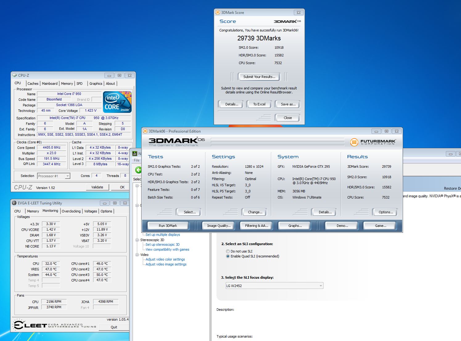
Task: Select the Monitoring tab in E-LEET
Action: coord(50,211)
